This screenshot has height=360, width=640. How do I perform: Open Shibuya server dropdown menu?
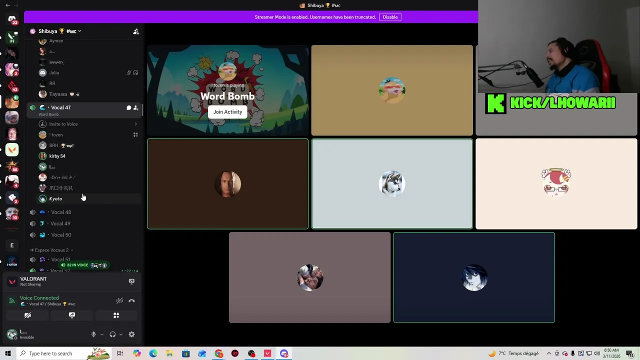pyautogui.click(x=60, y=31)
